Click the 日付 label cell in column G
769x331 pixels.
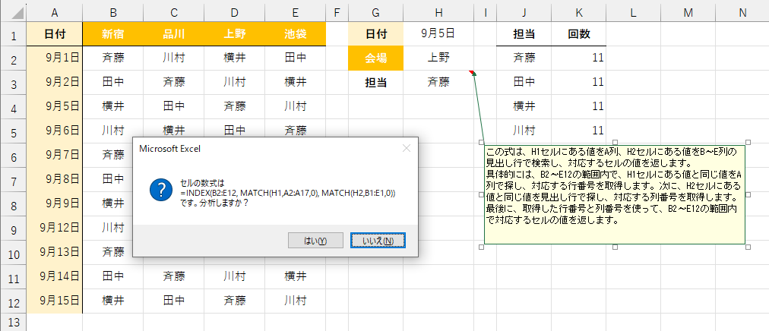click(375, 34)
